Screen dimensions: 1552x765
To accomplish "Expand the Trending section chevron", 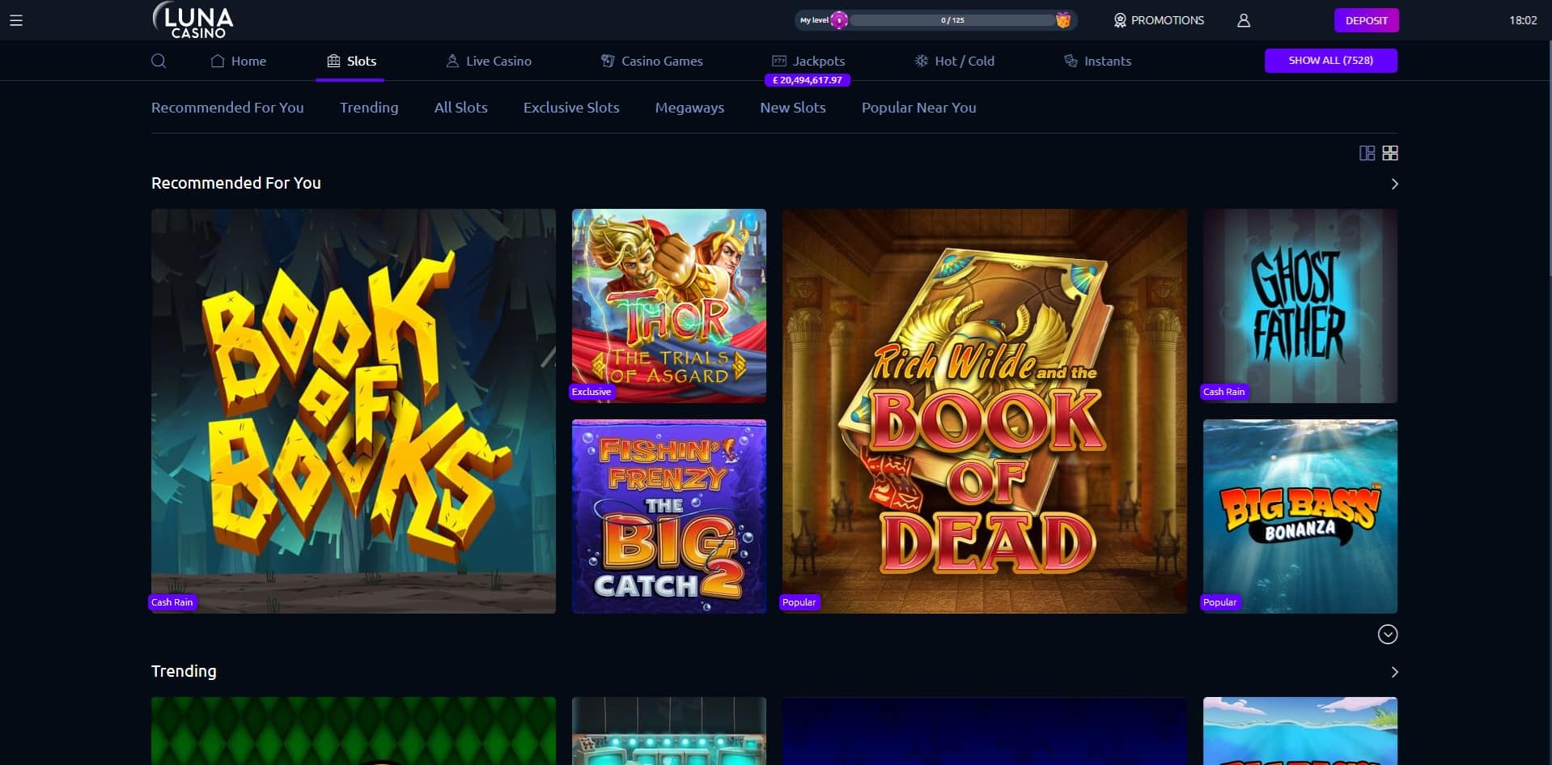I will click(1393, 672).
